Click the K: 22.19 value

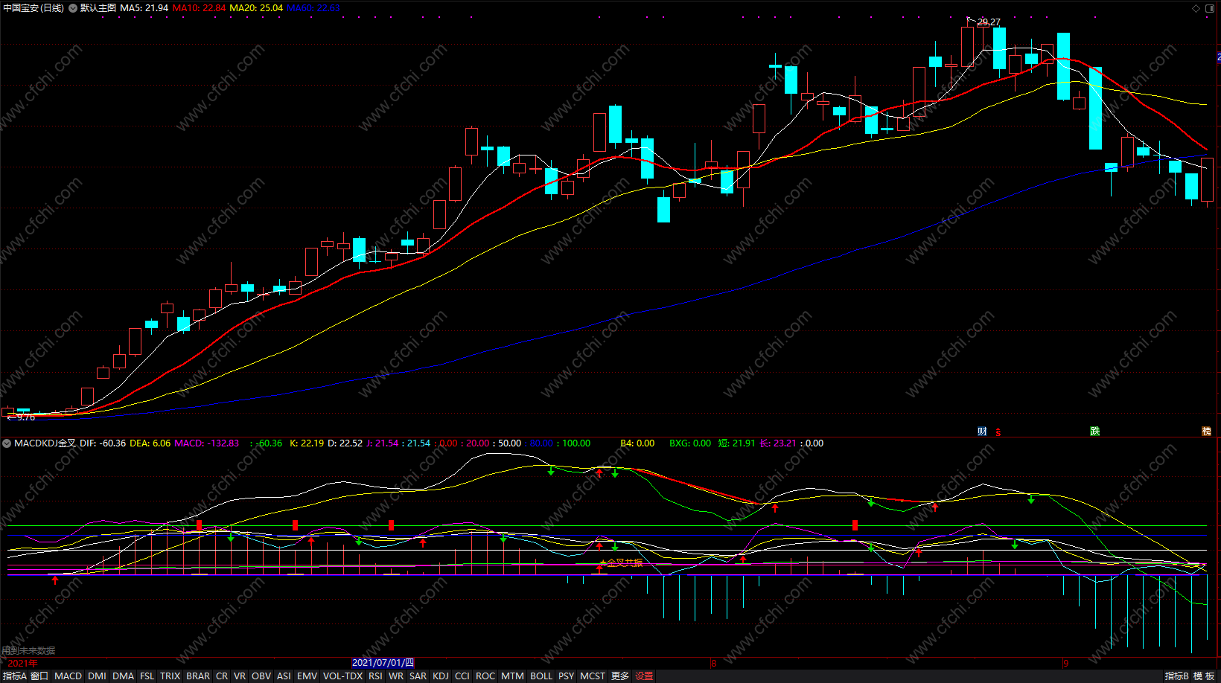point(307,443)
